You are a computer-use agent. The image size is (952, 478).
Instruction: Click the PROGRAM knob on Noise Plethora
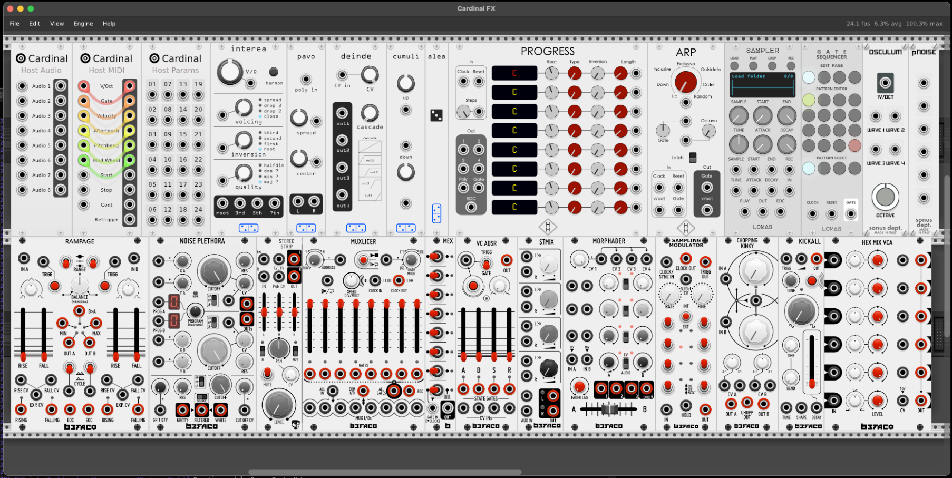tap(195, 311)
